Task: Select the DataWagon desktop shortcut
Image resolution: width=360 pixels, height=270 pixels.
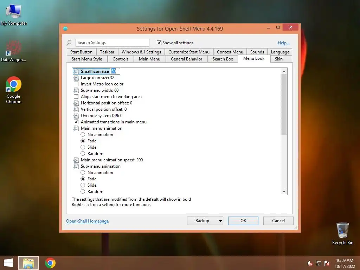Action: point(13,51)
